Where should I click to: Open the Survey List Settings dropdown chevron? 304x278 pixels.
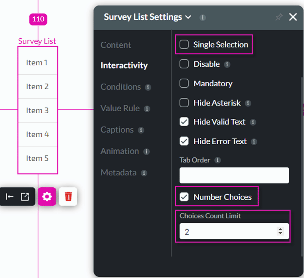tap(189, 17)
